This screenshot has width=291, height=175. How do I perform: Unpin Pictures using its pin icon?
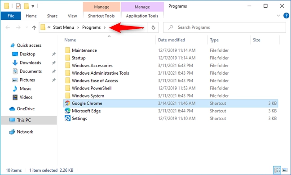point(53,80)
